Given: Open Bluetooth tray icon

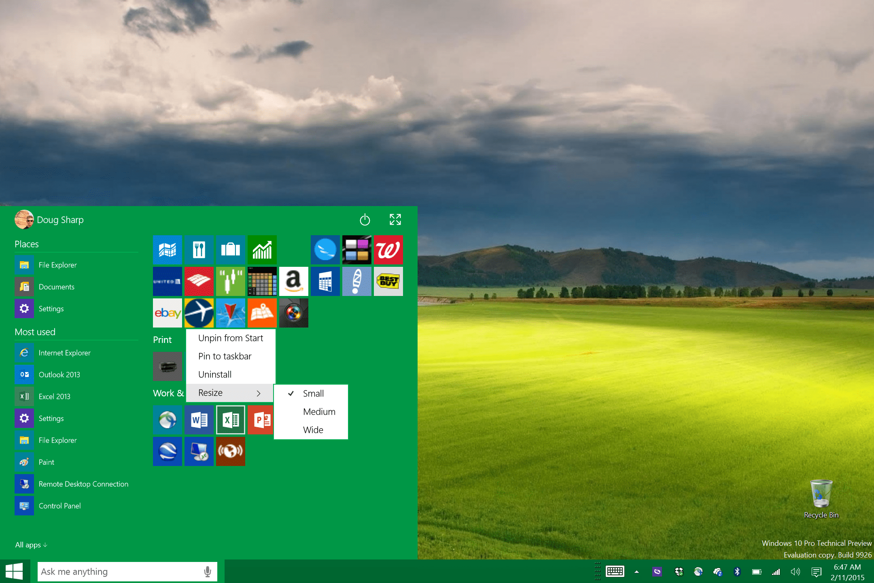Looking at the screenshot, I should pyautogui.click(x=737, y=572).
